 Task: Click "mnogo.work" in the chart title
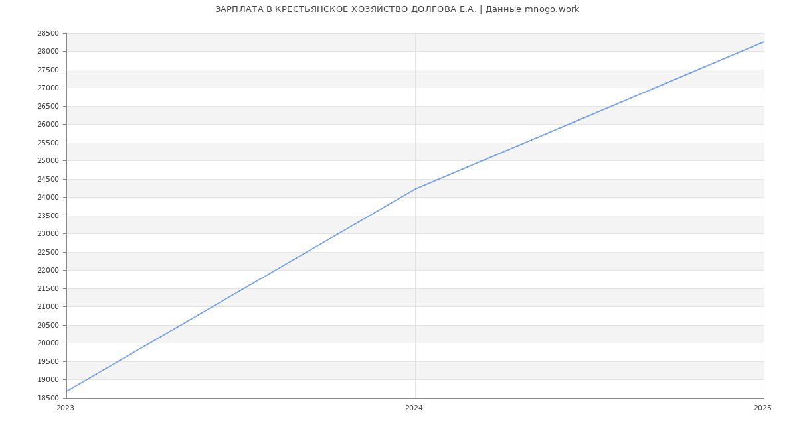click(551, 9)
